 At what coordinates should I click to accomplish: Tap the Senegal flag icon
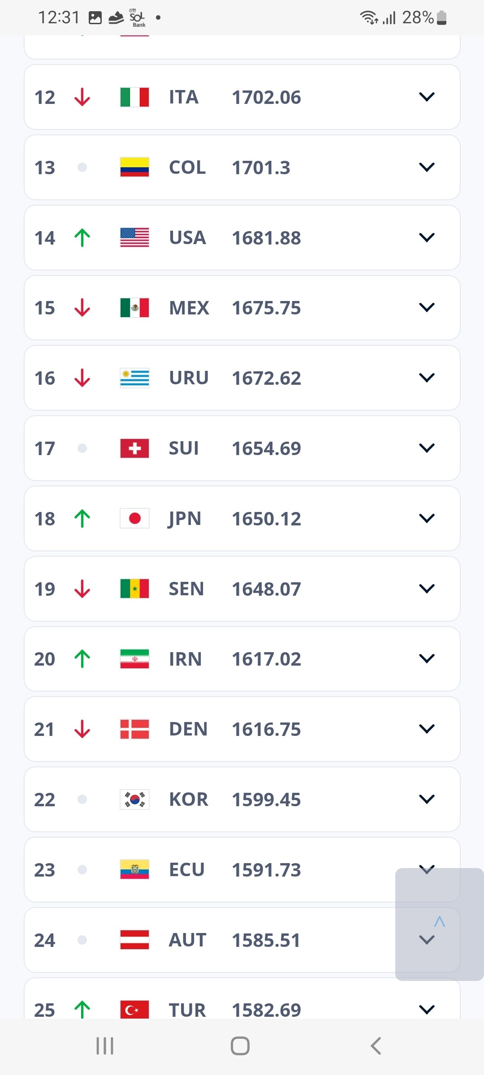pyautogui.click(x=134, y=589)
